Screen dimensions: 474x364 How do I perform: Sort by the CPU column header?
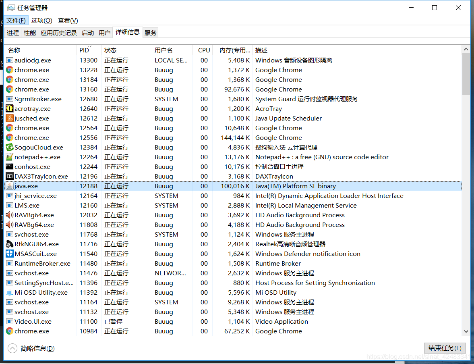click(203, 50)
